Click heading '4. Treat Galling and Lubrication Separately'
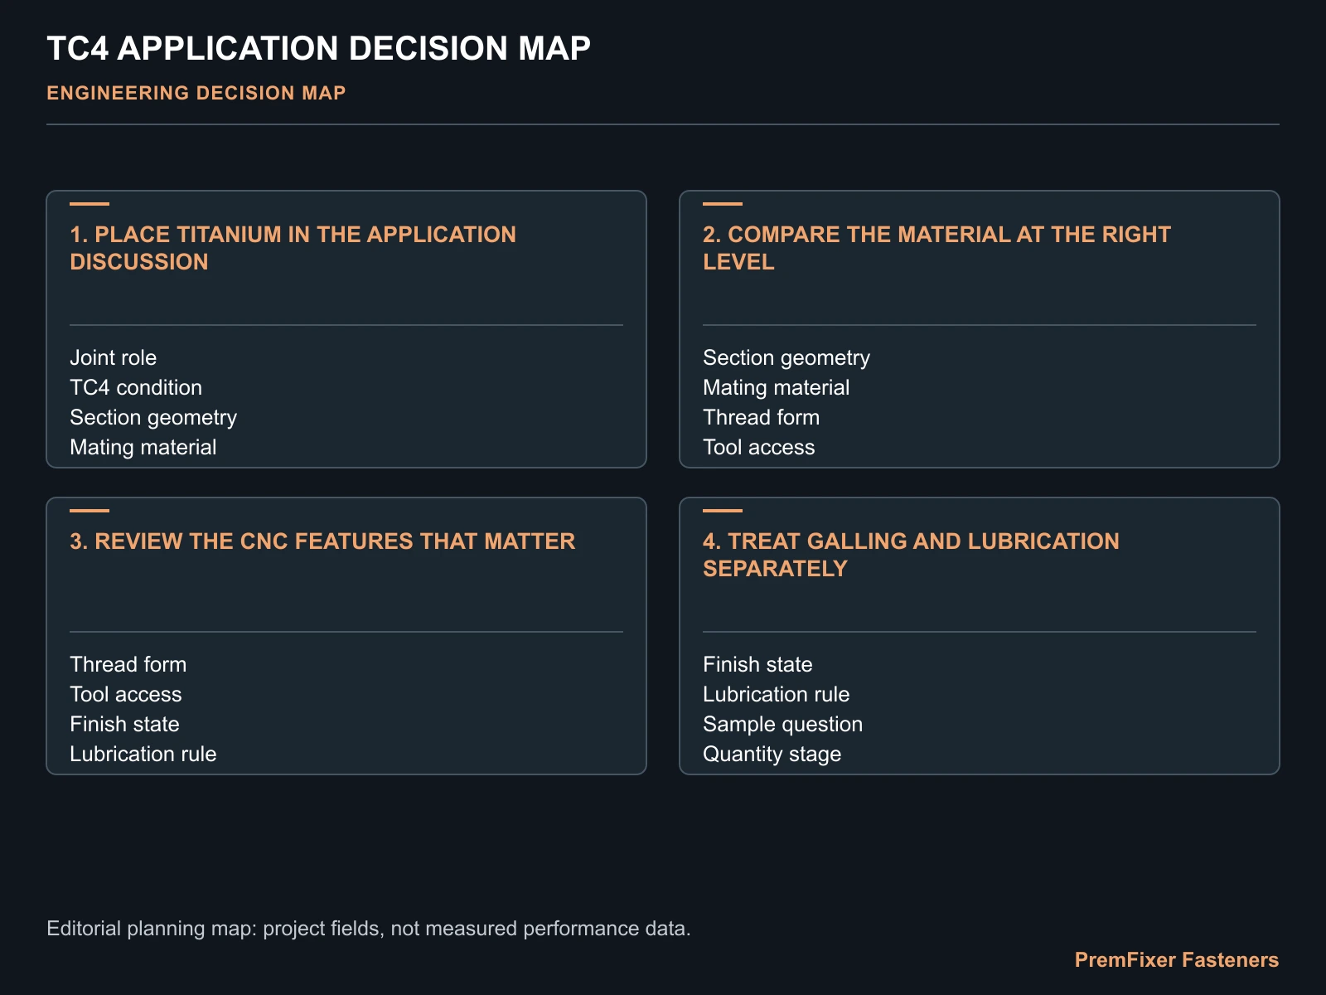 click(x=911, y=555)
